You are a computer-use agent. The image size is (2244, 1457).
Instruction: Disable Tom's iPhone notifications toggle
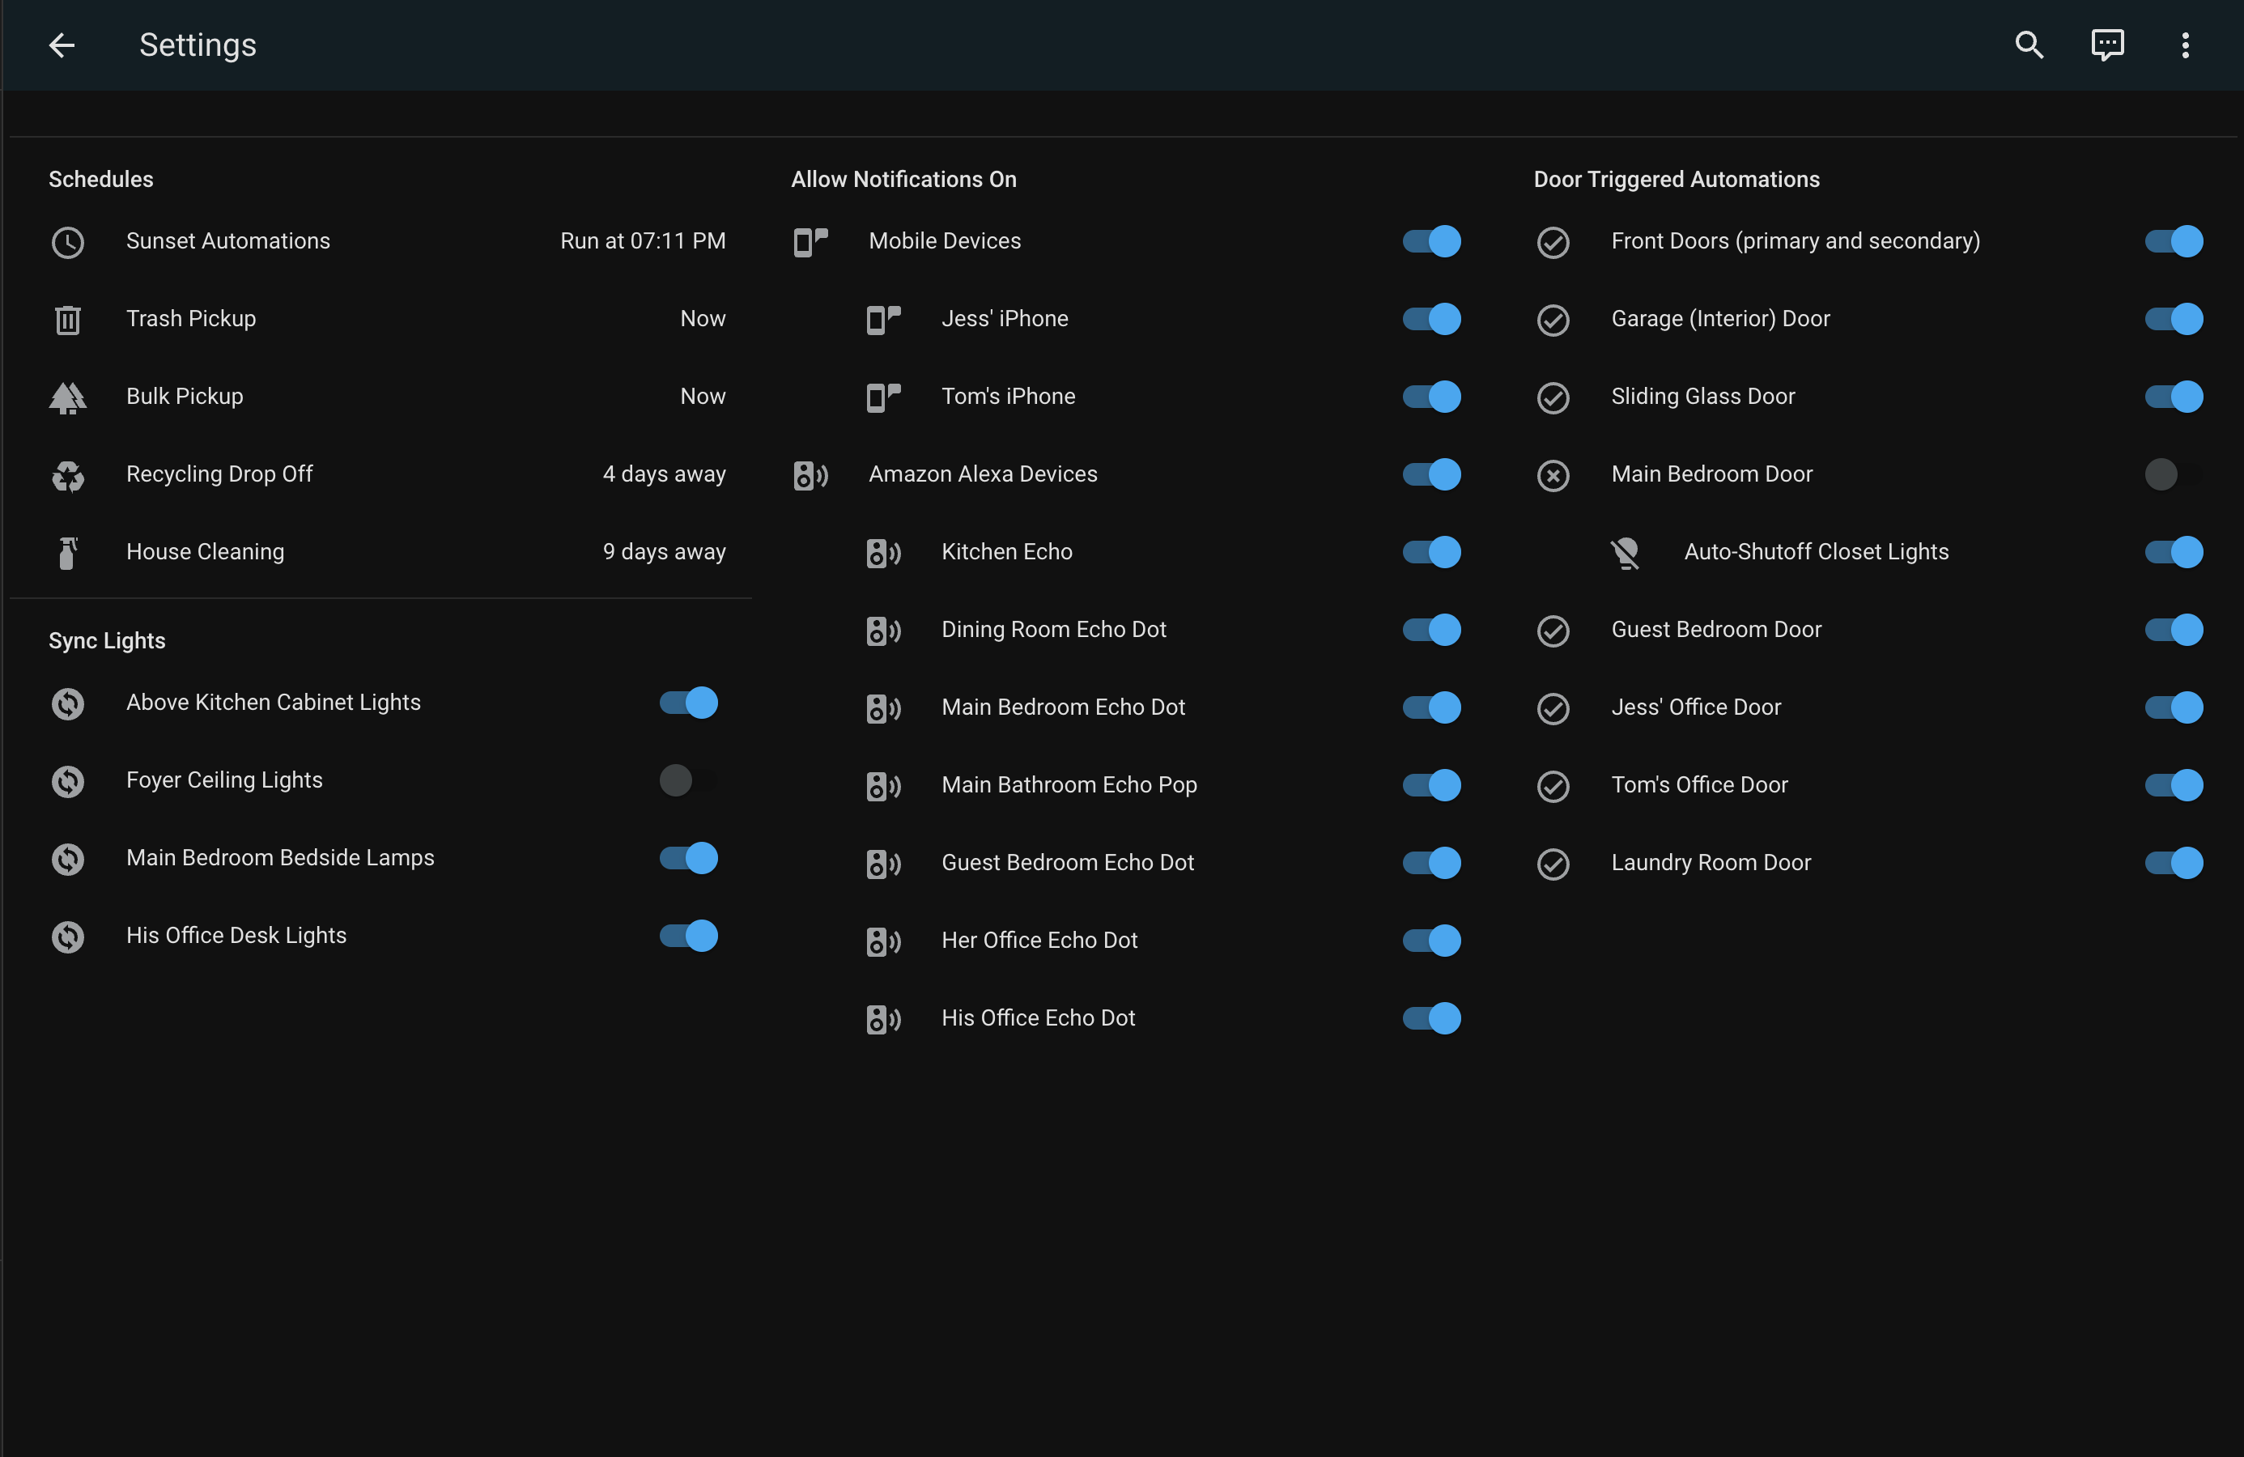pos(1430,397)
